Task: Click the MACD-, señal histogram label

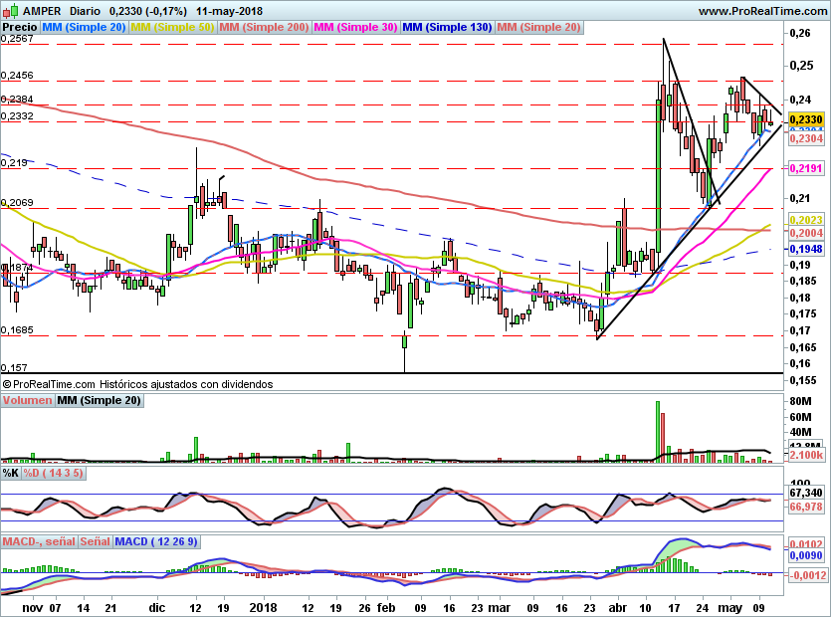Action: (39, 541)
